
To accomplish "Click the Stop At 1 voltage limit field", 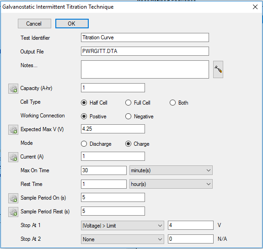I will point(191,225).
